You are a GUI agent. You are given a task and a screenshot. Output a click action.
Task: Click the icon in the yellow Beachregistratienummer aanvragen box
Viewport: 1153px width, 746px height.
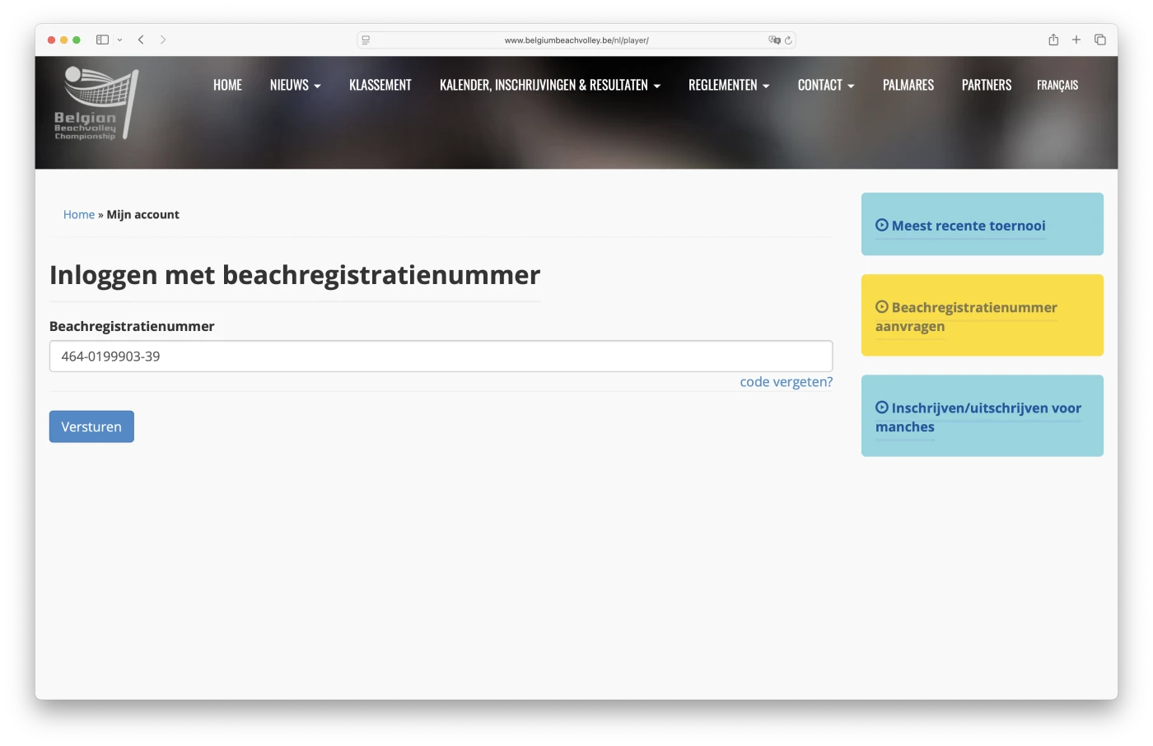pos(881,306)
